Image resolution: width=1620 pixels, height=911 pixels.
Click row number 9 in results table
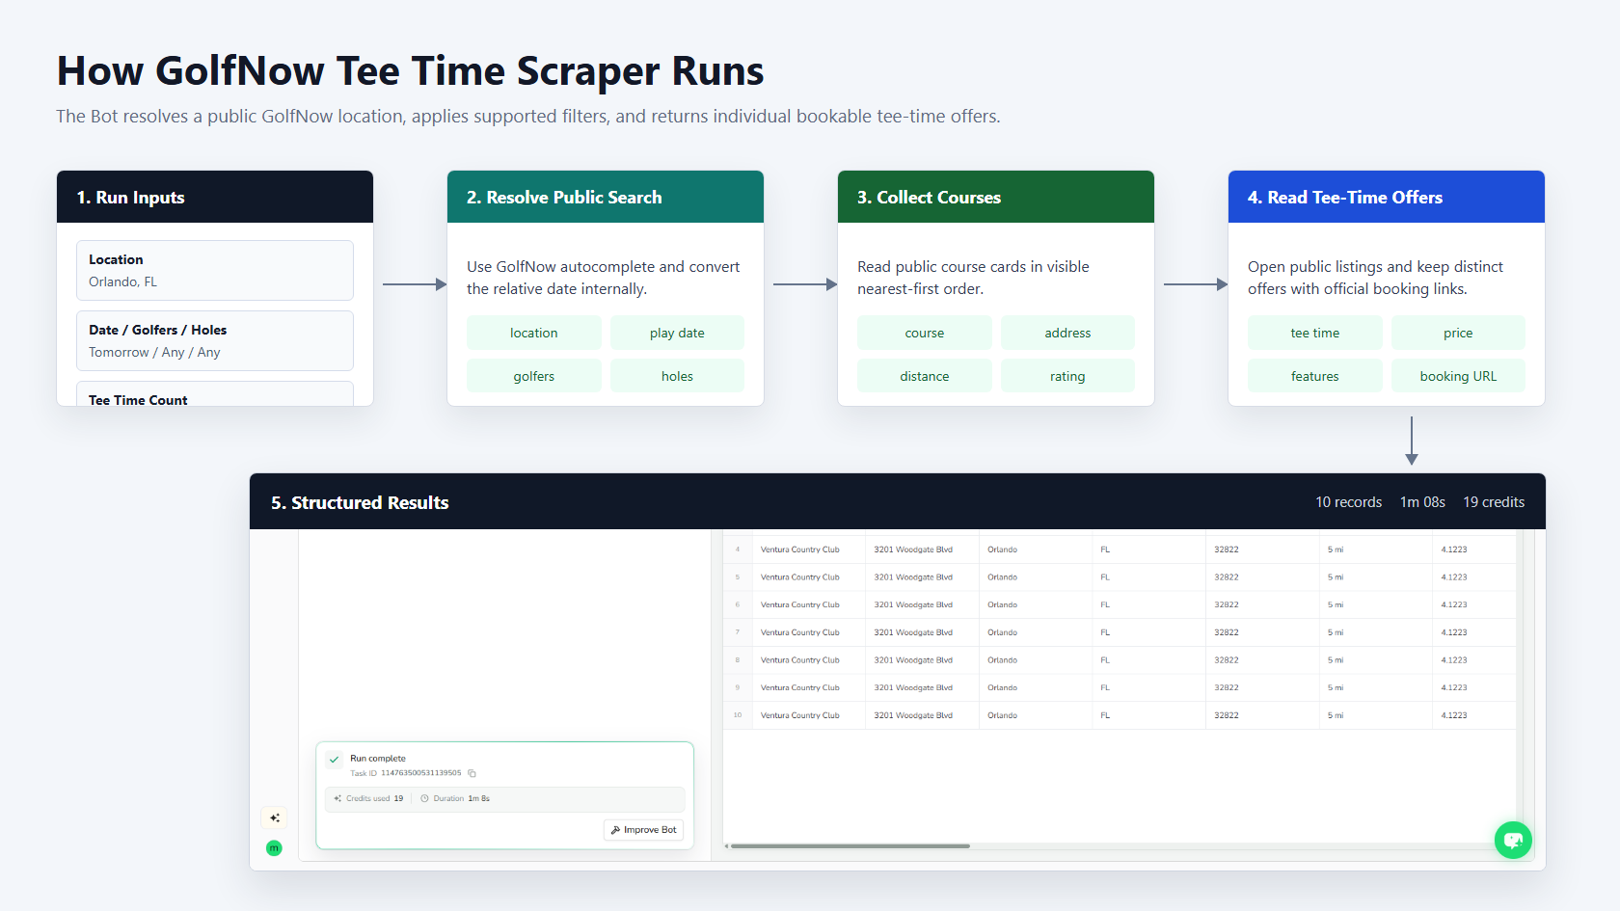tap(738, 687)
